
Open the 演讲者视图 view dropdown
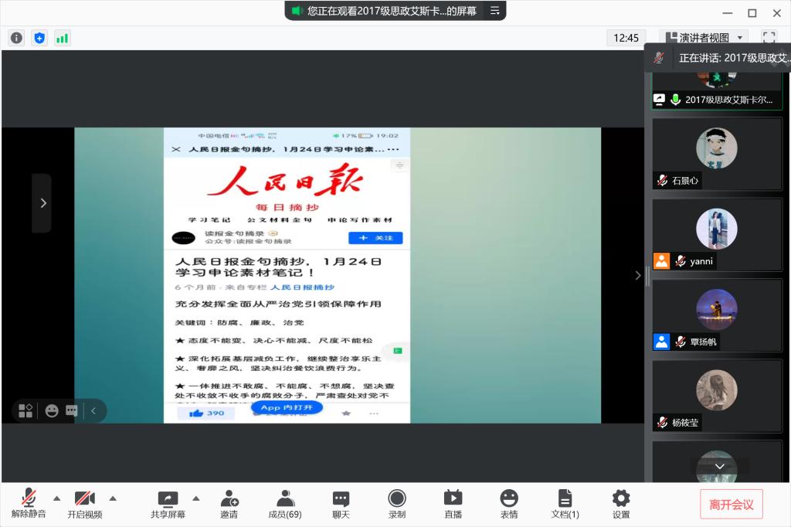(703, 38)
